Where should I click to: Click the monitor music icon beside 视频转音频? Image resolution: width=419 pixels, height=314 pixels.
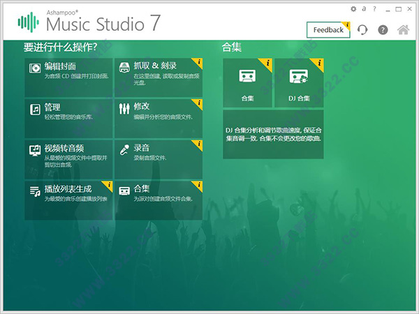[x=35, y=151]
